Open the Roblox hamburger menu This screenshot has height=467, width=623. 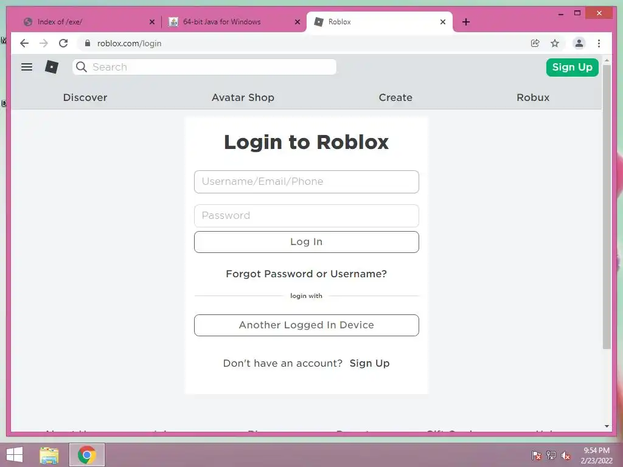(27, 67)
